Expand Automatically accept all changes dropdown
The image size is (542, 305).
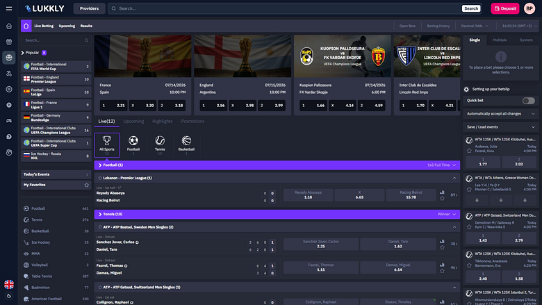coord(500,114)
